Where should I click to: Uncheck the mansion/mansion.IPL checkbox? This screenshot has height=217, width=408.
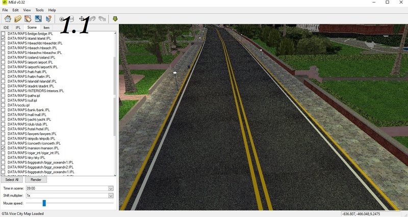pyautogui.click(x=3, y=148)
